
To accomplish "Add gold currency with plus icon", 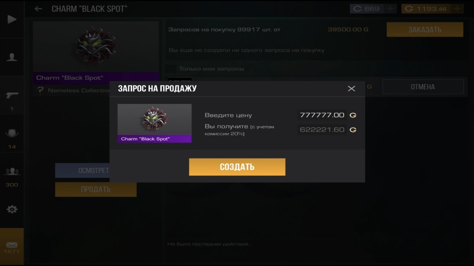I will click(x=458, y=8).
